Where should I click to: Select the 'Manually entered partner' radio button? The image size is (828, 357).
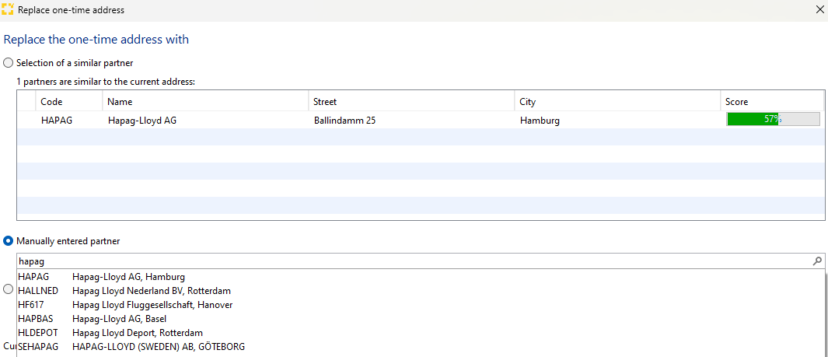tap(8, 241)
